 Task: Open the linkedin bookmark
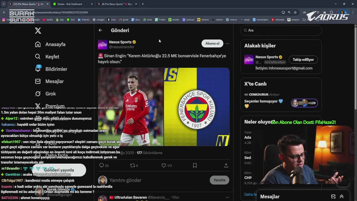[x=84, y=20]
